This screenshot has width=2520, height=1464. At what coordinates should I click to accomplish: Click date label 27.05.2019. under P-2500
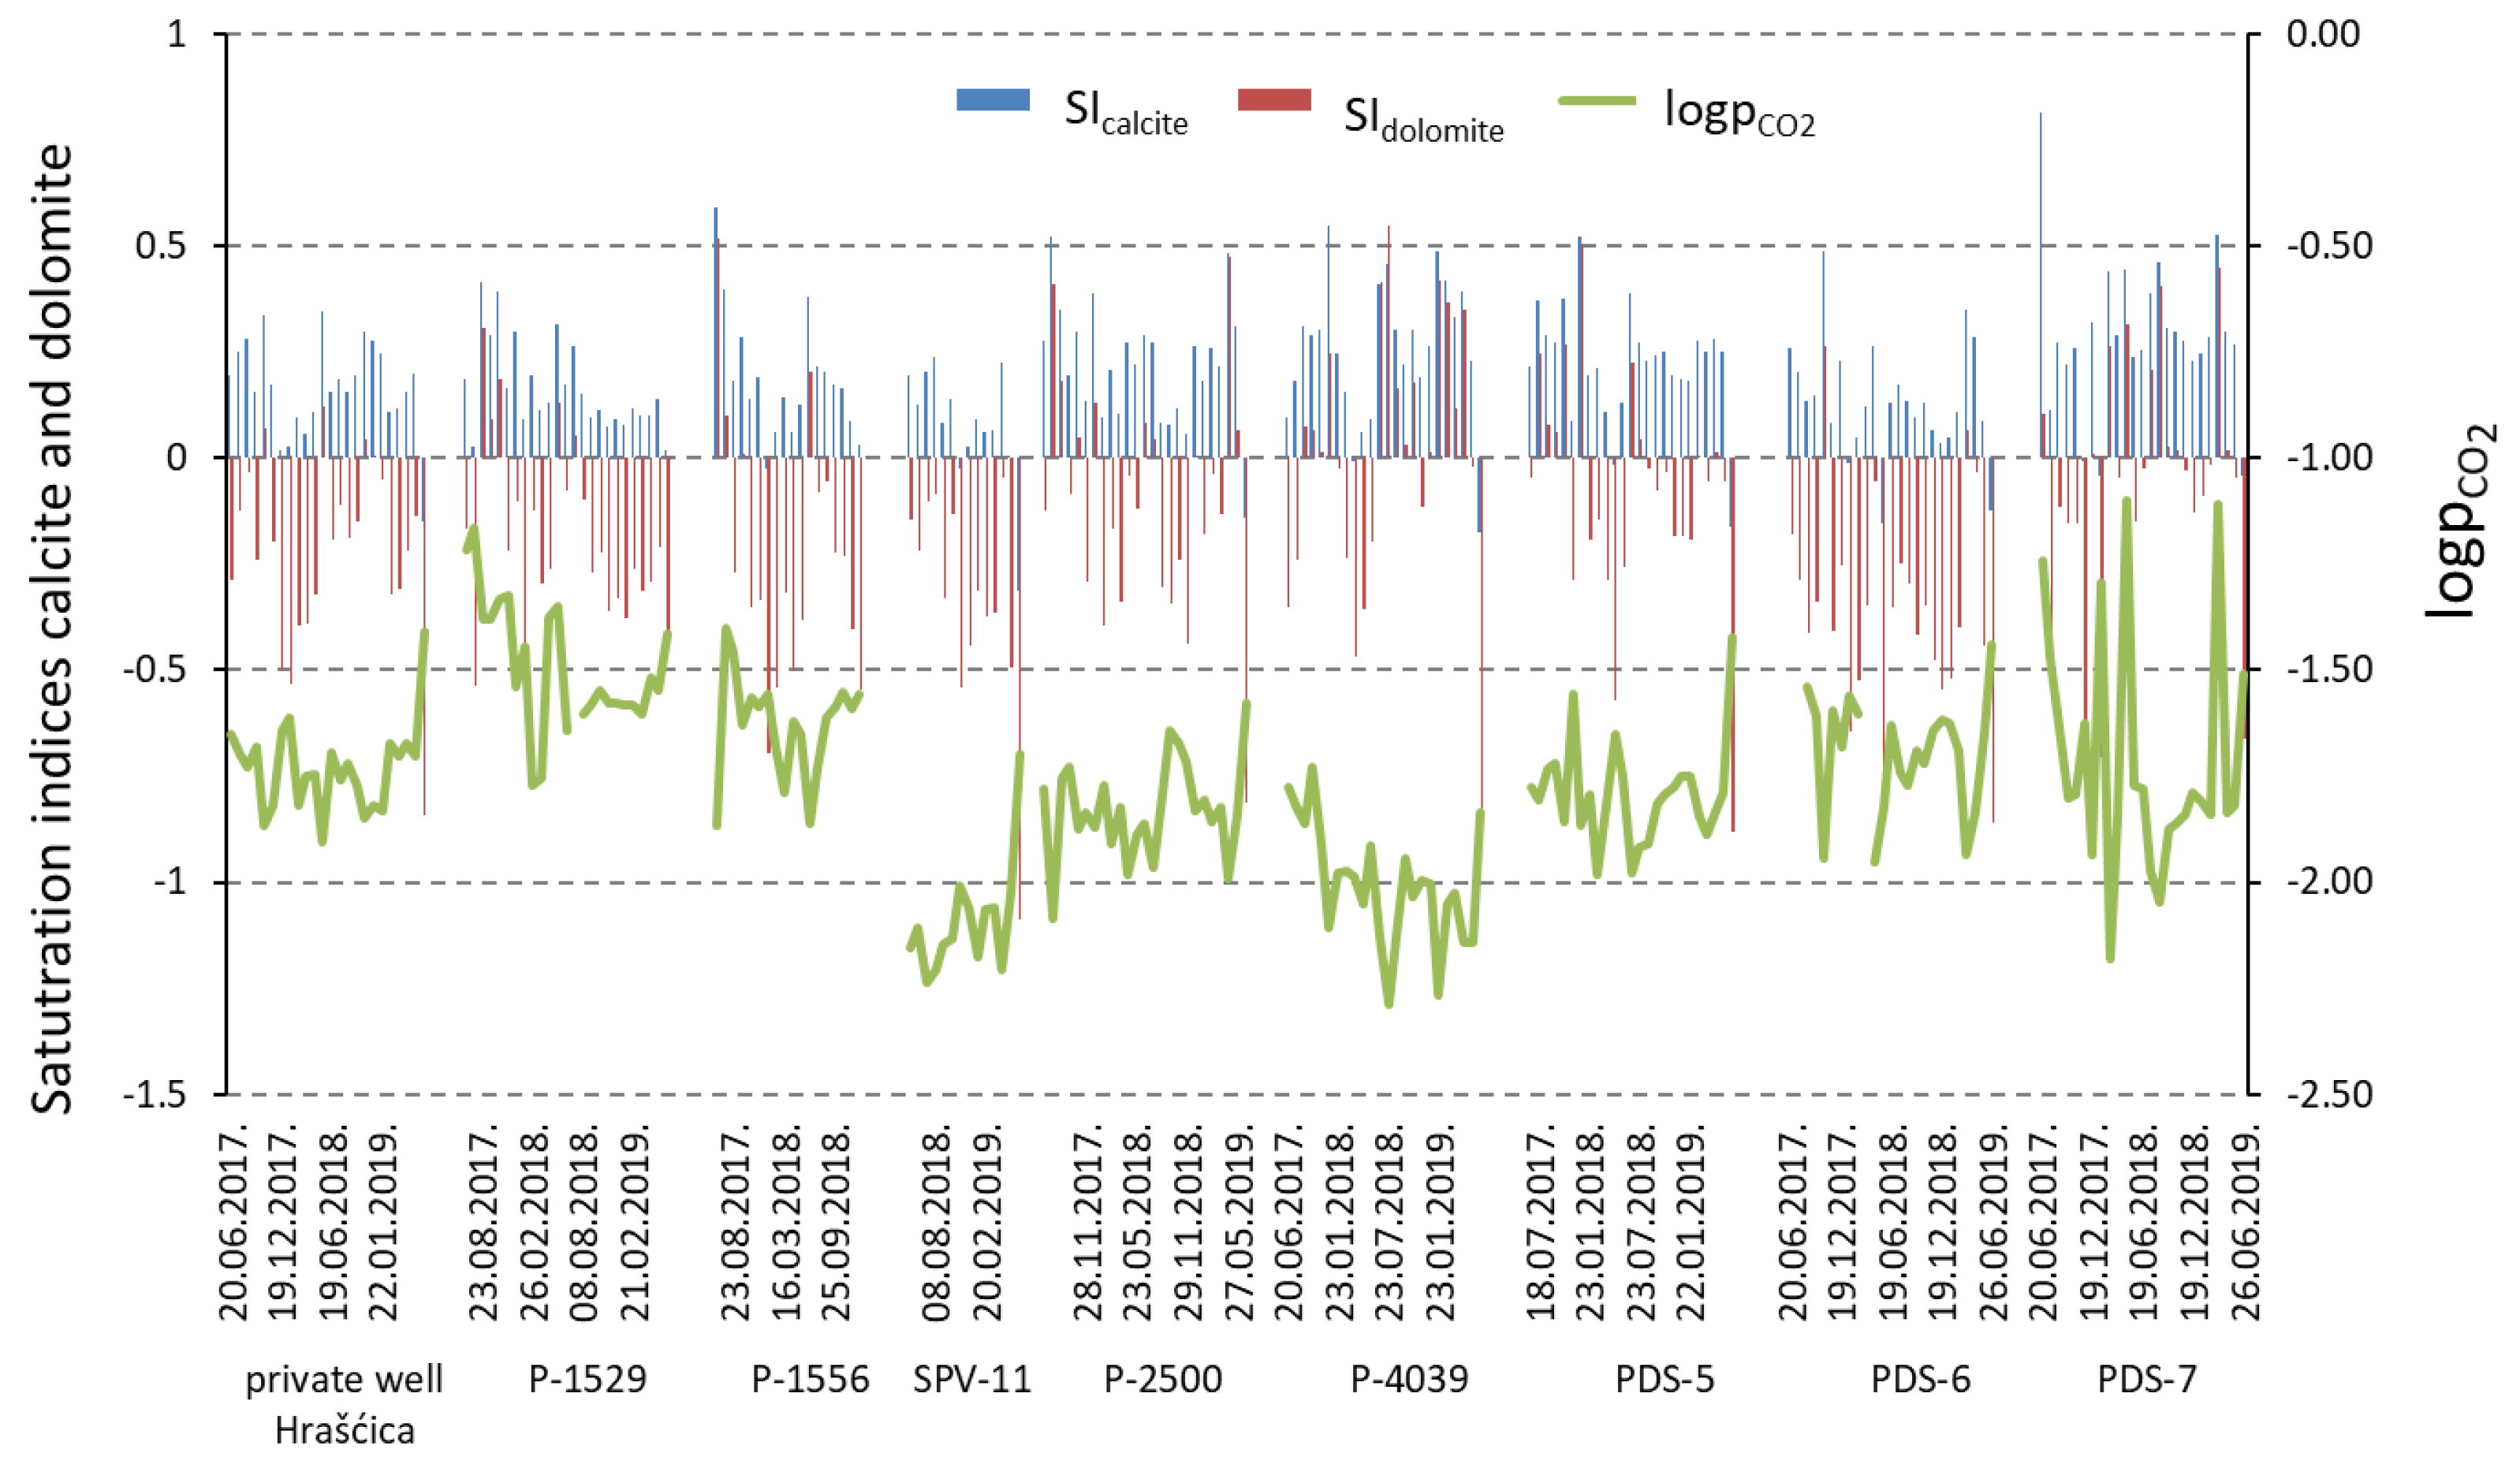click(x=1238, y=1225)
